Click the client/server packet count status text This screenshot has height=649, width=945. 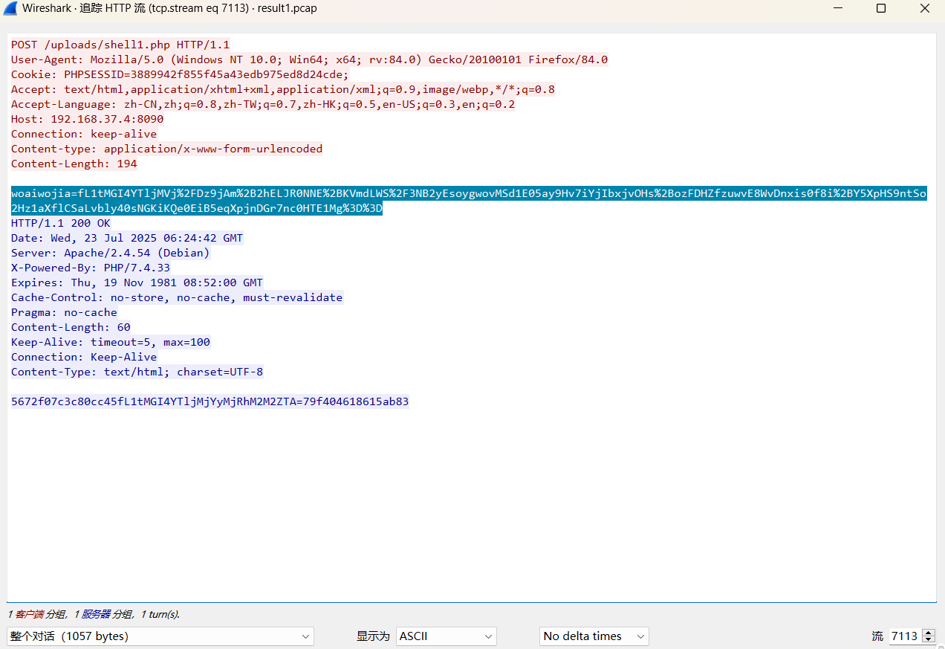click(x=94, y=615)
